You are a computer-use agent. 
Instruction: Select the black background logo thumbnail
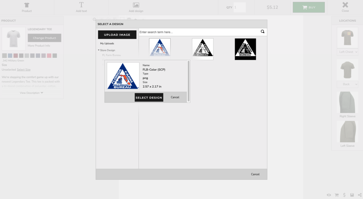tap(245, 49)
